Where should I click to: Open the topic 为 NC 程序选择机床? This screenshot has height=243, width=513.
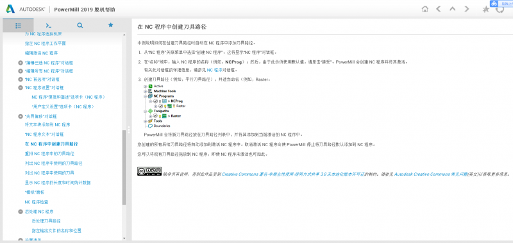[x=43, y=34]
